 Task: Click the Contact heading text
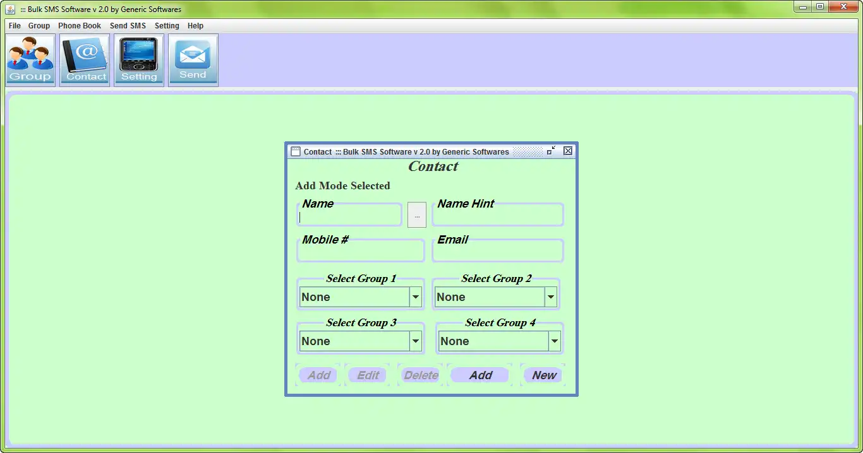click(433, 167)
